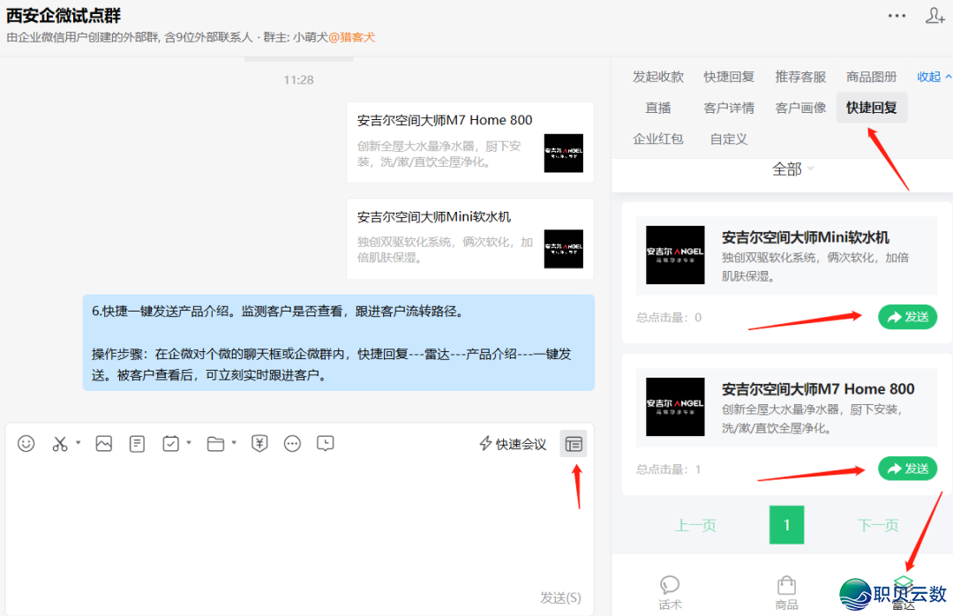Expand the schedule icon dropdown arrow
The image size is (953, 616).
189,442
